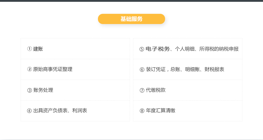The image size is (263, 140).
Task: Open the 原始商事凭证整理 service item
Action: point(53,69)
